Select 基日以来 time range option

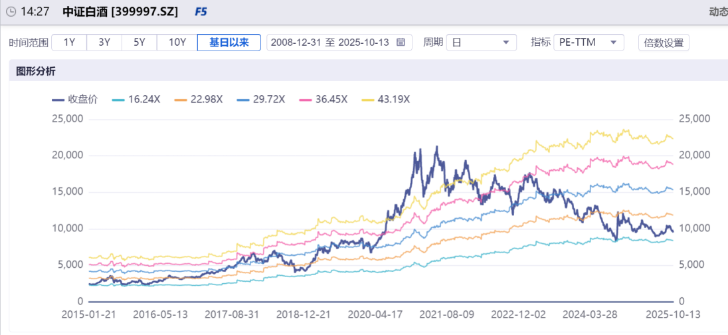[228, 43]
